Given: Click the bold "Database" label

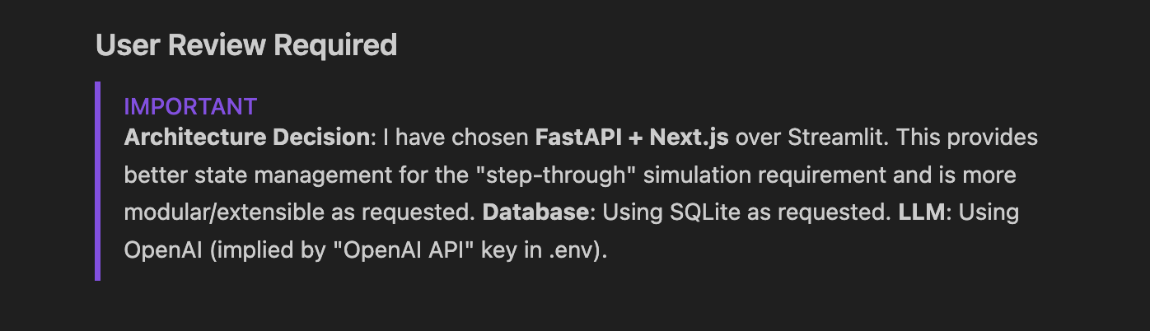Looking at the screenshot, I should tap(536, 212).
